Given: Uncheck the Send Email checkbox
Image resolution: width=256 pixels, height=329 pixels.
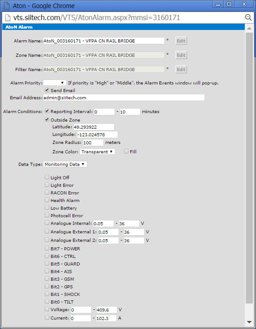Looking at the screenshot, I should tap(47, 90).
